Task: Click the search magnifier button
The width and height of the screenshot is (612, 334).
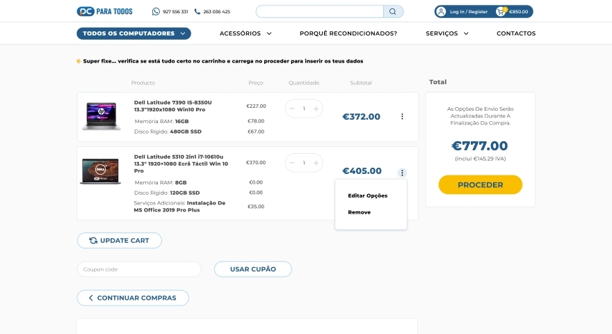Action: pyautogui.click(x=393, y=12)
